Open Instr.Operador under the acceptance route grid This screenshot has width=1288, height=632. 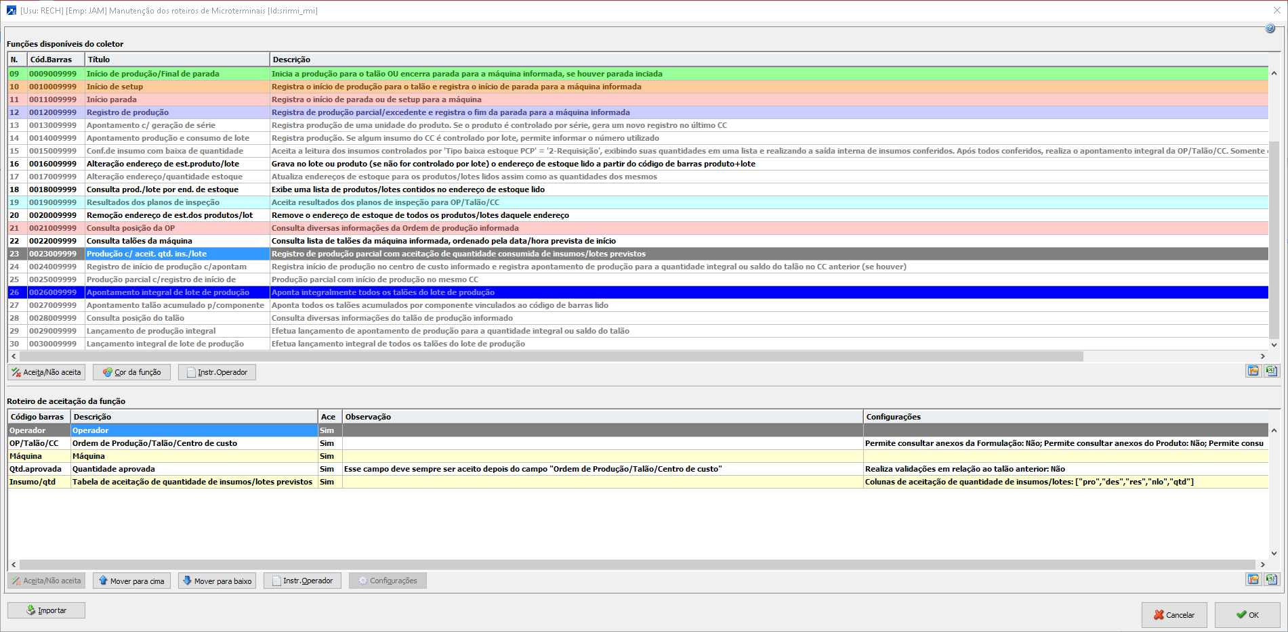(x=302, y=581)
